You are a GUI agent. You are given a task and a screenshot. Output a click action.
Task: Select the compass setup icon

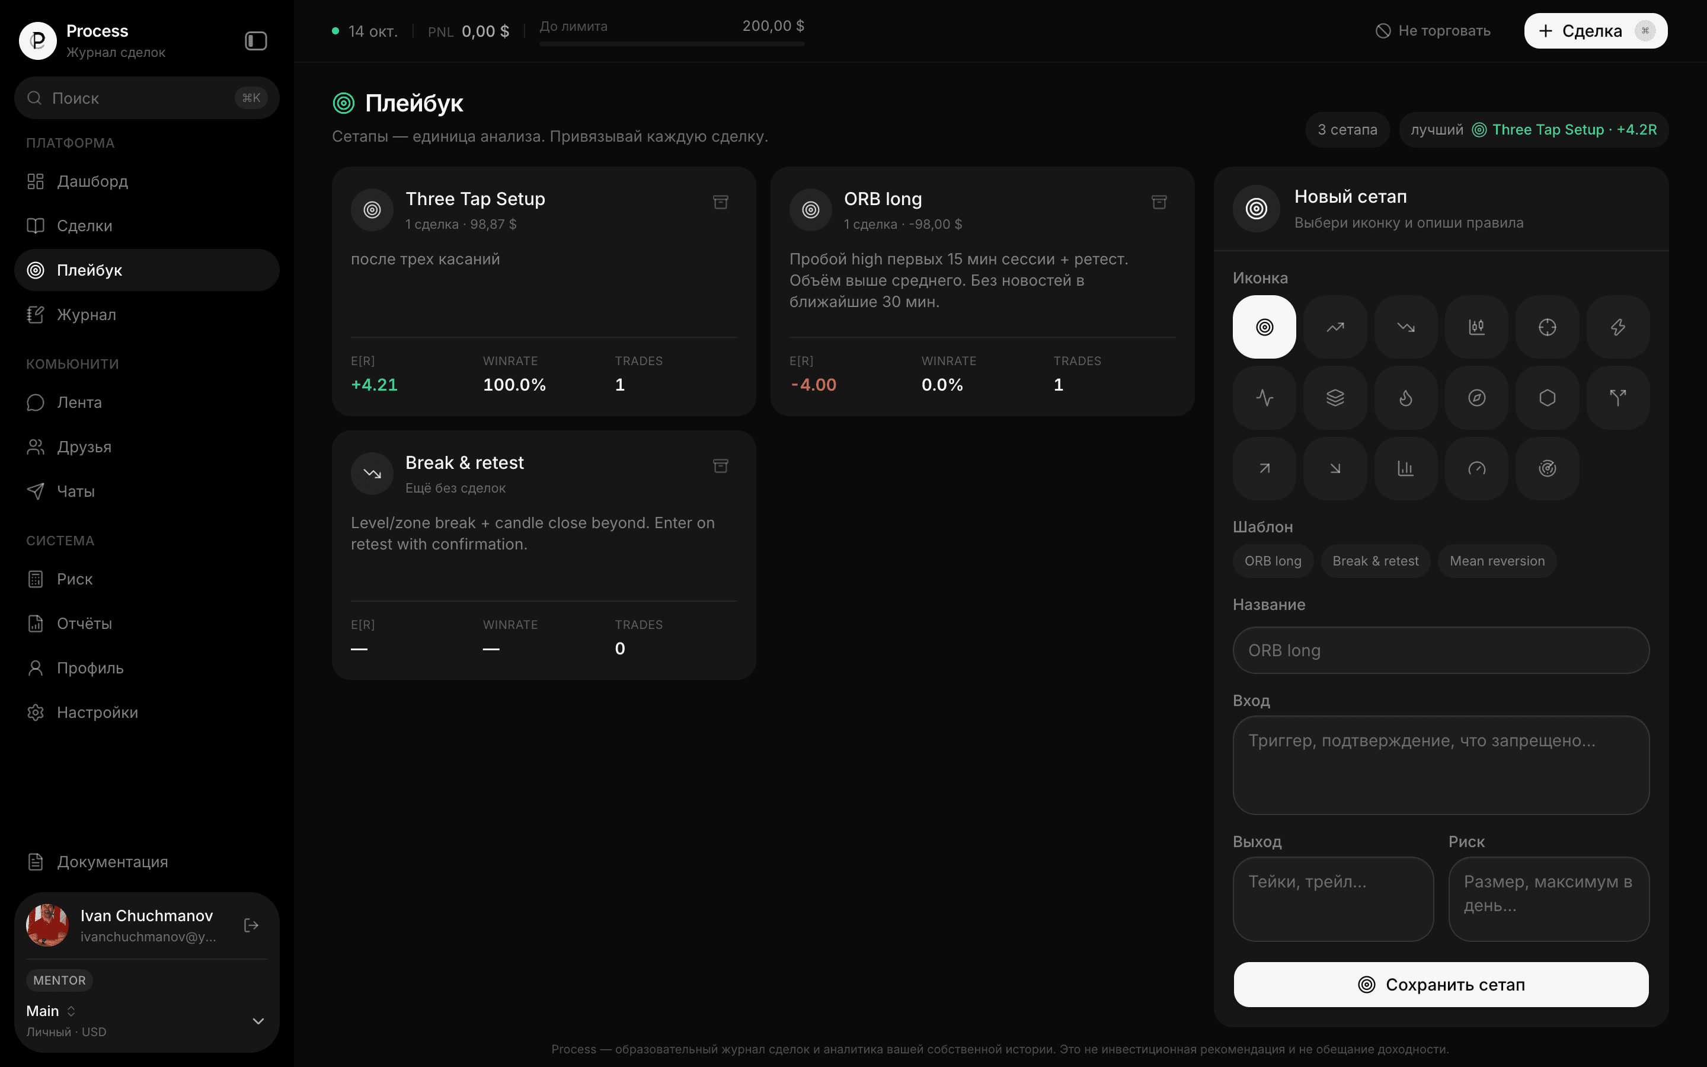click(x=1476, y=398)
